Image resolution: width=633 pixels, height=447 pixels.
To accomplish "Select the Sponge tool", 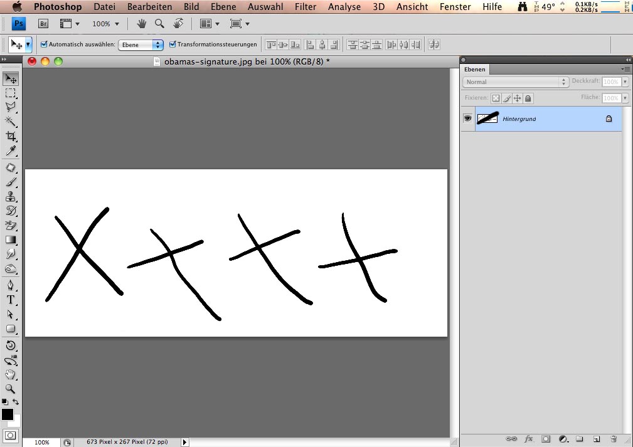I will (11, 269).
